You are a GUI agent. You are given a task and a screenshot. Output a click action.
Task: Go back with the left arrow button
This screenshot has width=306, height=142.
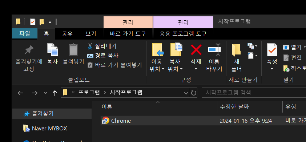tap(20, 93)
